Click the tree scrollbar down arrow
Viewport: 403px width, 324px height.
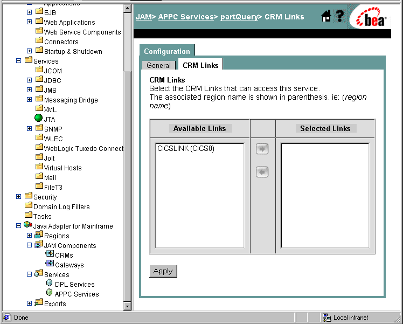click(x=127, y=306)
